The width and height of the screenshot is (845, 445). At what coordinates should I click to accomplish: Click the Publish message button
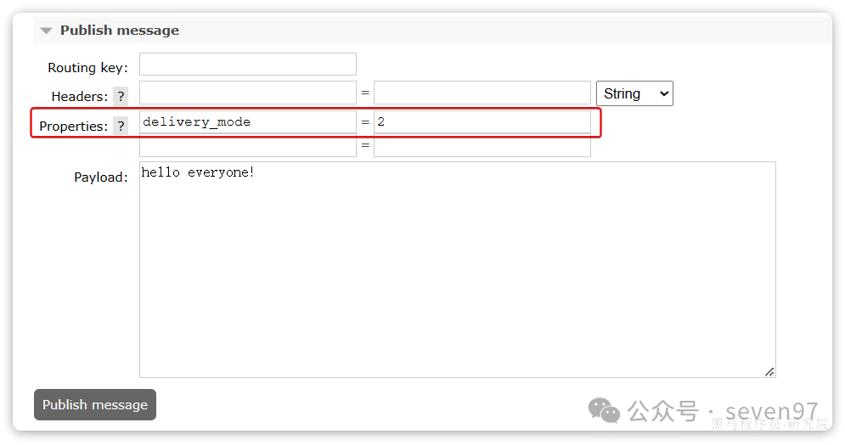pos(95,404)
